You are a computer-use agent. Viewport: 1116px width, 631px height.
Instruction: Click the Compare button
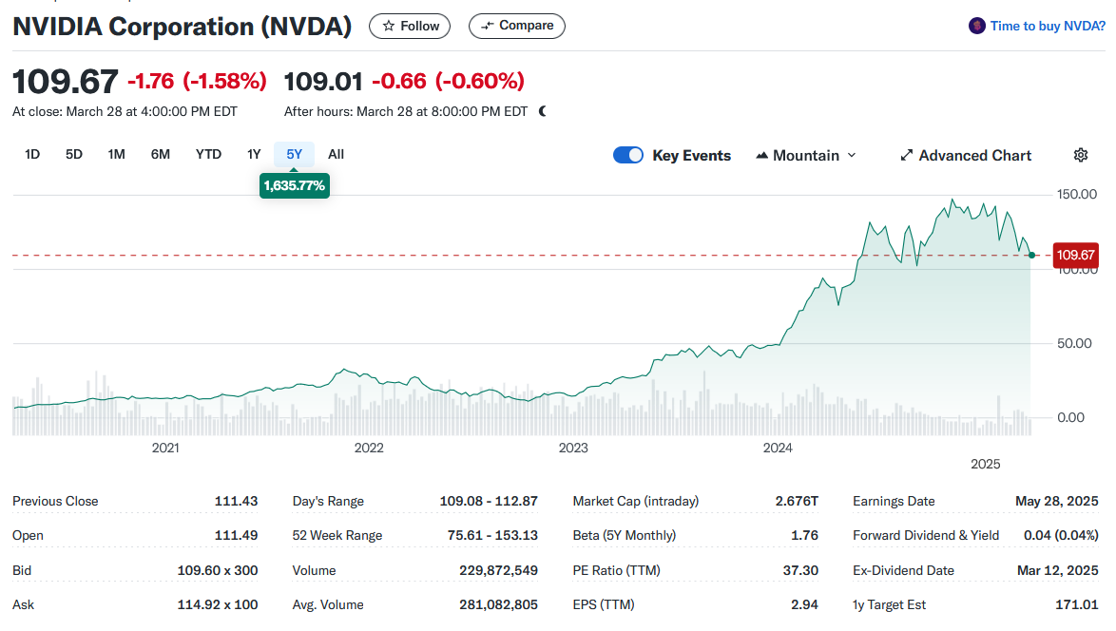[517, 26]
